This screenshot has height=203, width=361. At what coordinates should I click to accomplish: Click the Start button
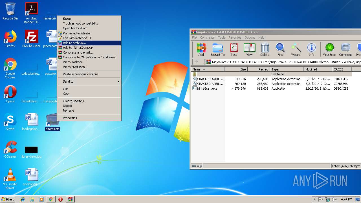8,199
